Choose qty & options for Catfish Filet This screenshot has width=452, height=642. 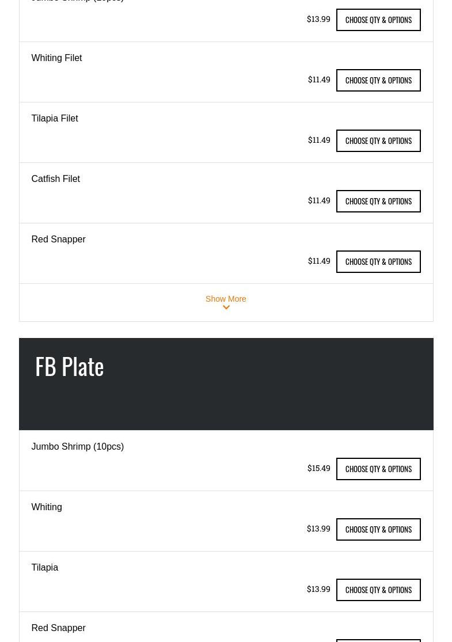pos(378,201)
